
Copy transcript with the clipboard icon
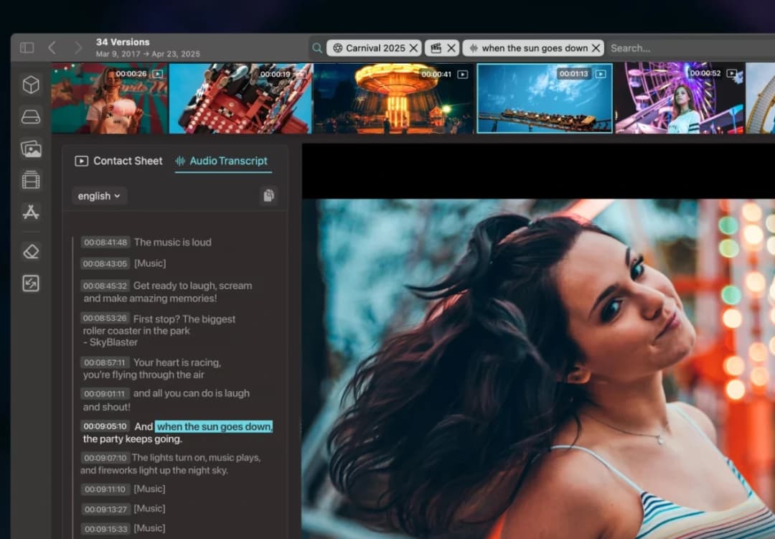(x=269, y=195)
